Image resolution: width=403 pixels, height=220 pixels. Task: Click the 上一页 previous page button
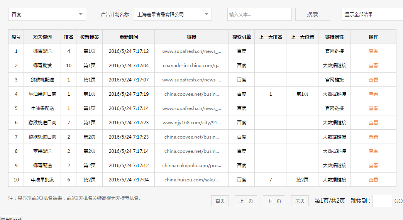click(246, 201)
